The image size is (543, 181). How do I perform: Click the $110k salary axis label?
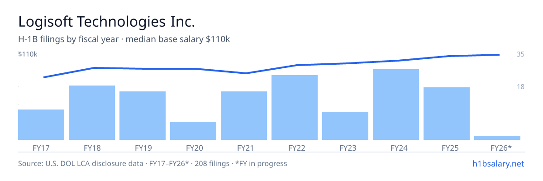tap(28, 54)
